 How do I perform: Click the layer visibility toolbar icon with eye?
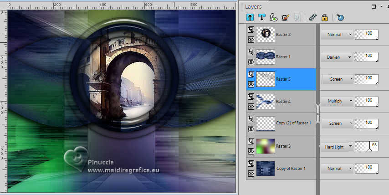(x=273, y=17)
